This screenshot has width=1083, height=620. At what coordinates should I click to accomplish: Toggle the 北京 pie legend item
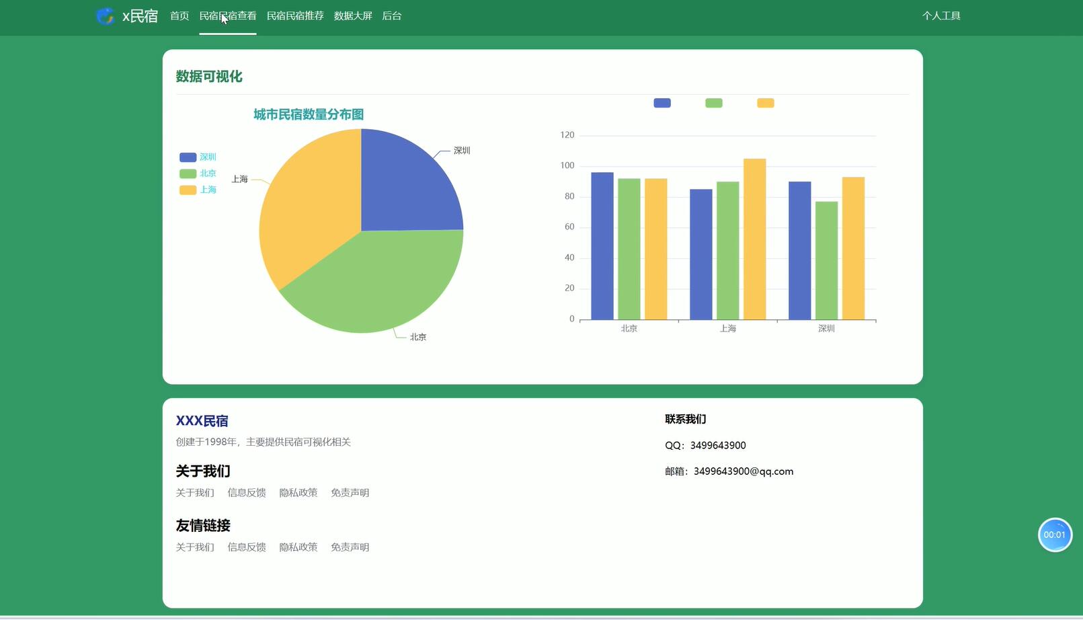198,173
